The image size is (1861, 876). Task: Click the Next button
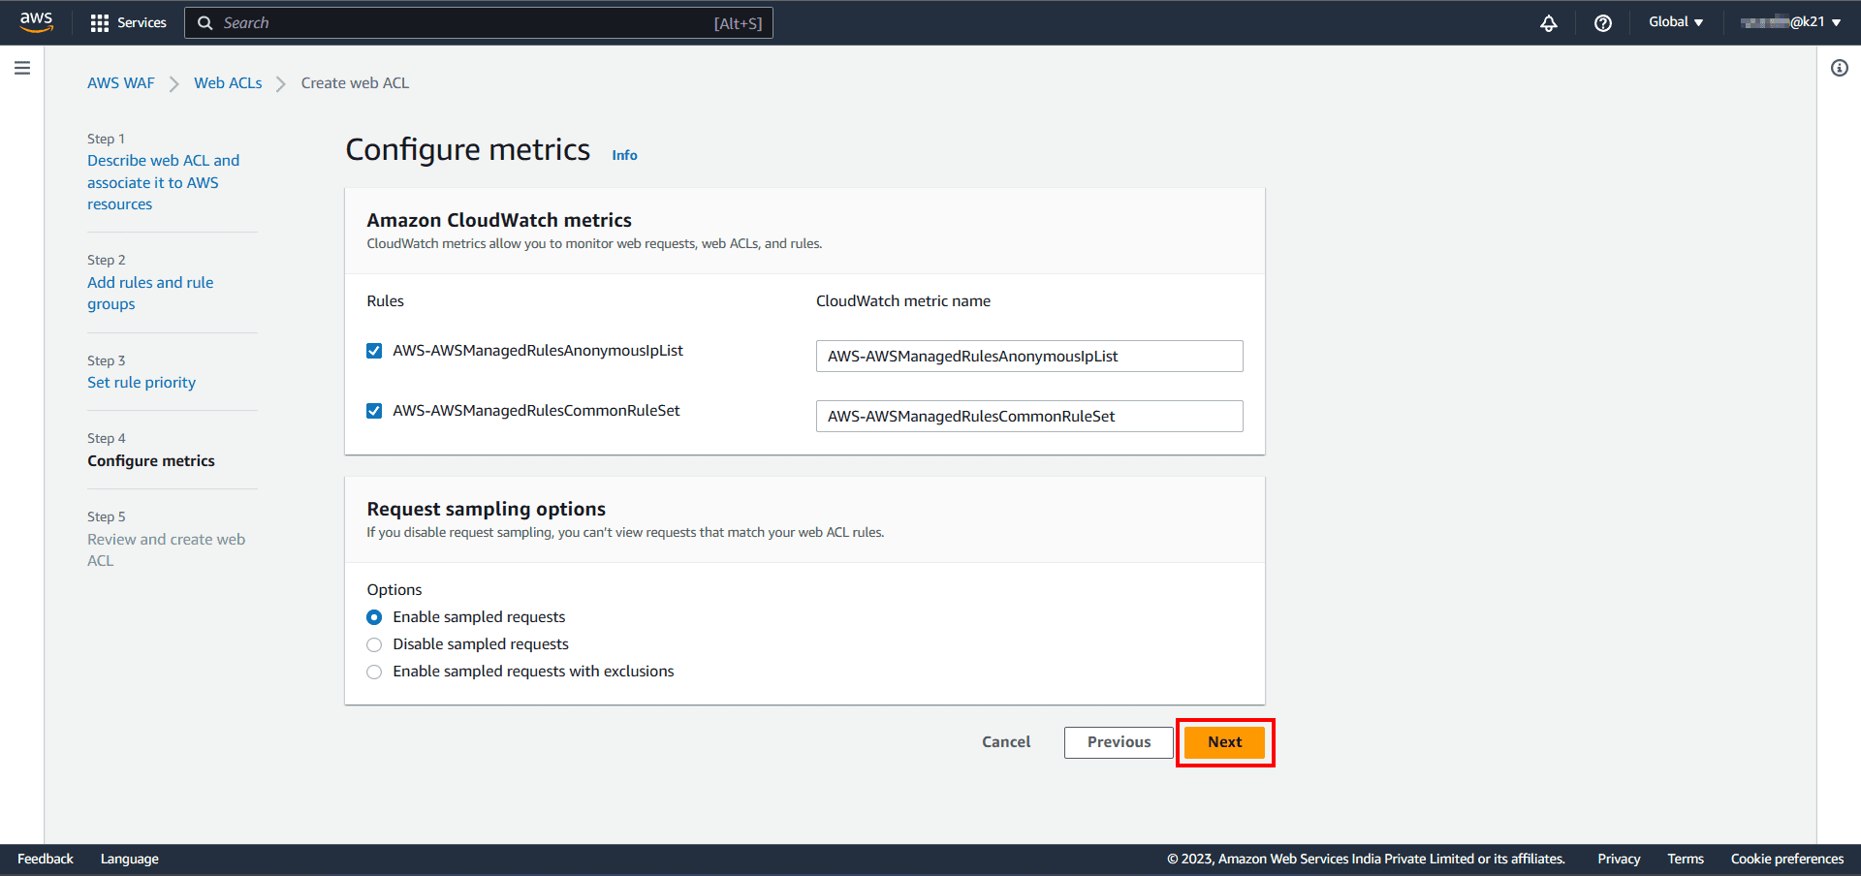click(1224, 742)
